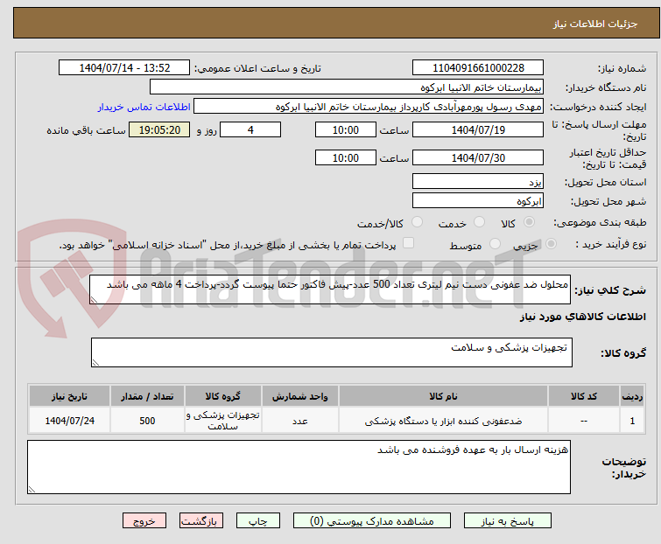The width and height of the screenshot is (661, 544).
Task: Click the delivery province field یزد
Action: (478, 181)
